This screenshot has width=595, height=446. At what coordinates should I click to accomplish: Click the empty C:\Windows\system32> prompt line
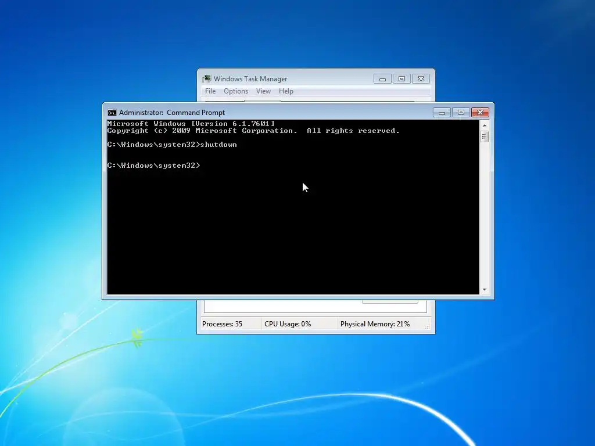(153, 166)
